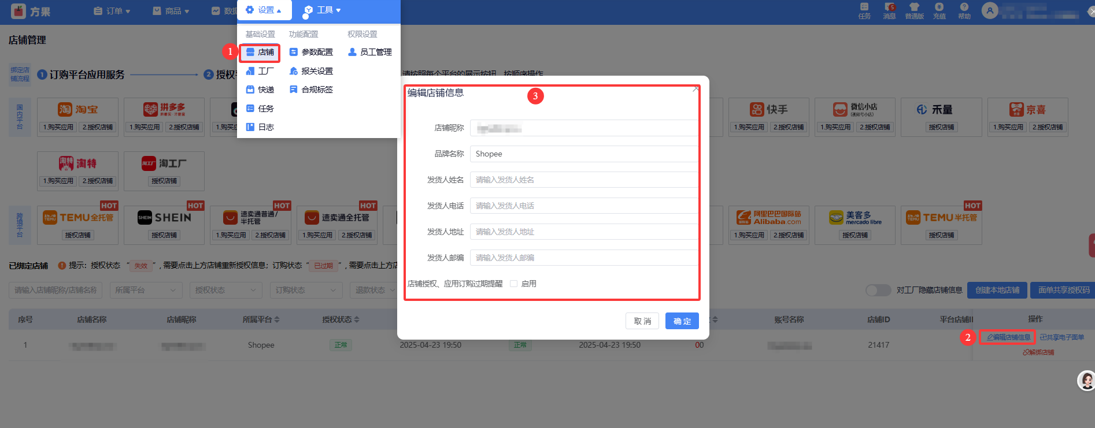
Task: Select 工厂 in settings menu
Action: 260,71
